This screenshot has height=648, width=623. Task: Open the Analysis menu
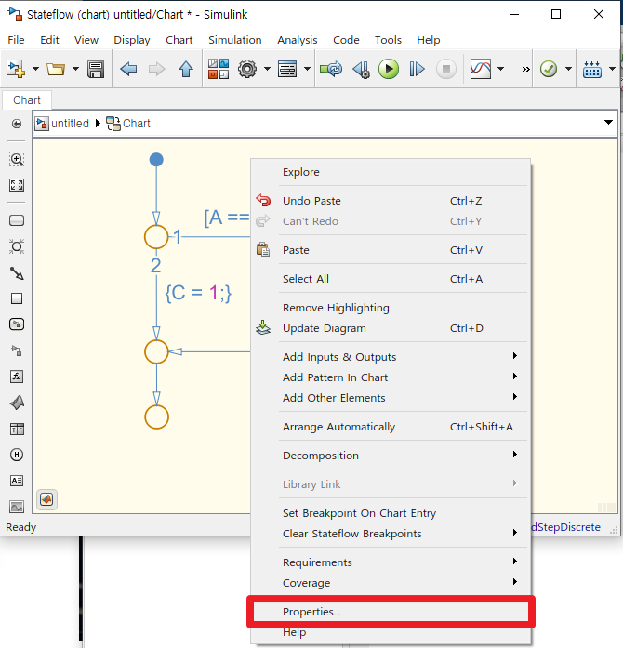(x=298, y=40)
